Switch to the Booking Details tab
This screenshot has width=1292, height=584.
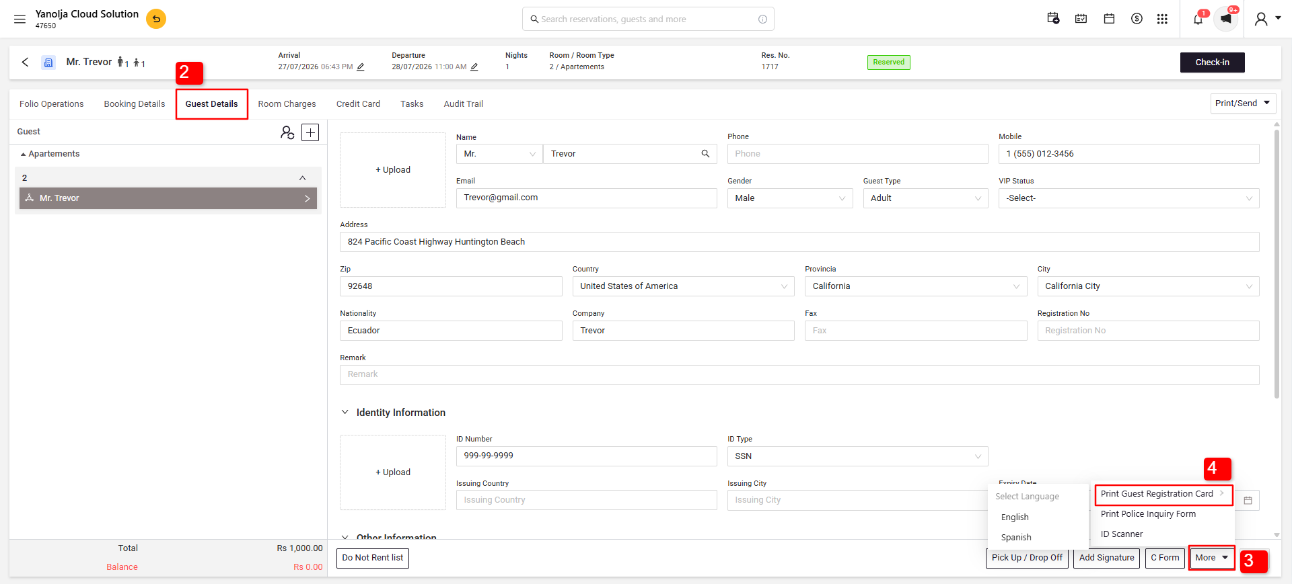135,104
